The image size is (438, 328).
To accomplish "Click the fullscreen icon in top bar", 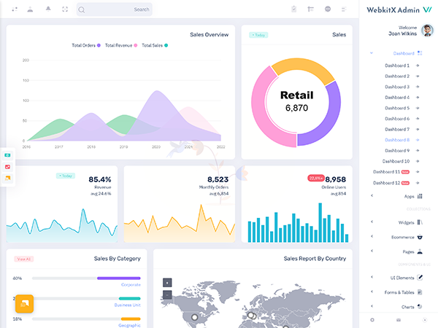I will pyautogui.click(x=65, y=9).
